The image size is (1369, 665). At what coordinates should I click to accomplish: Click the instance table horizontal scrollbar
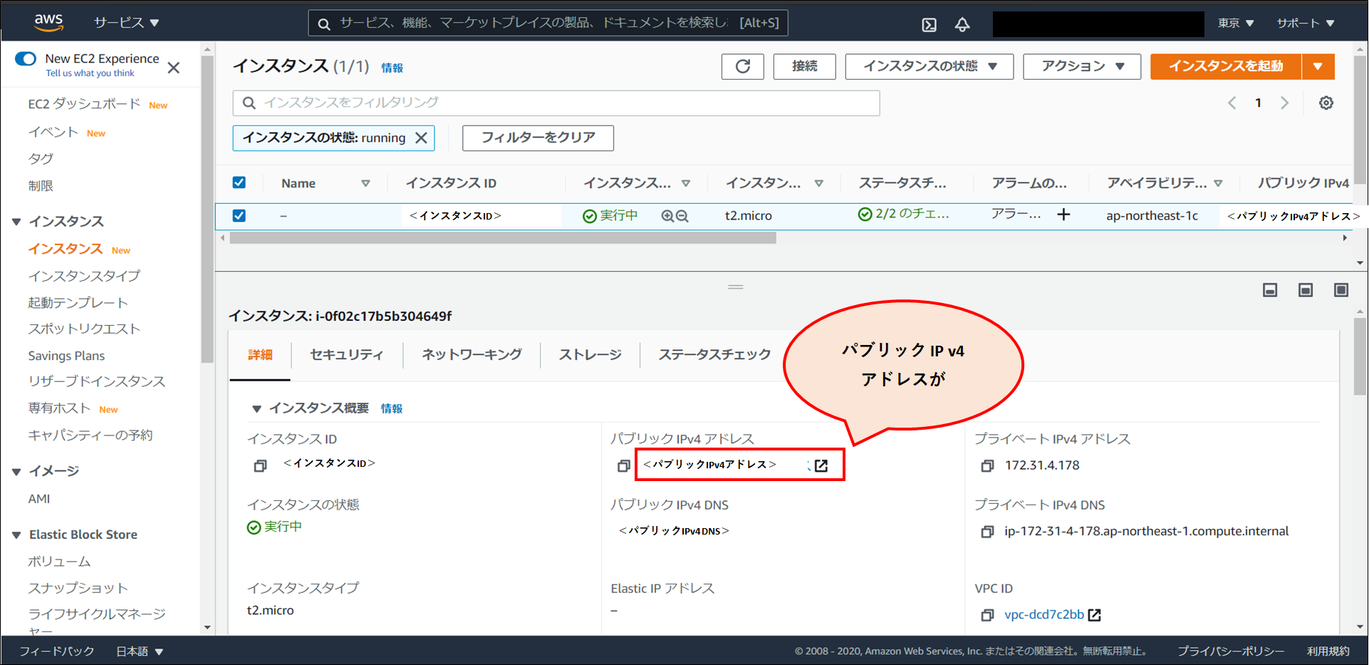[502, 238]
